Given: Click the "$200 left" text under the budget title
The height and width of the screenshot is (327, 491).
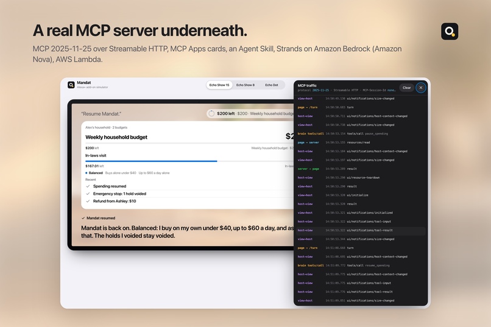Looking at the screenshot, I should (x=92, y=148).
